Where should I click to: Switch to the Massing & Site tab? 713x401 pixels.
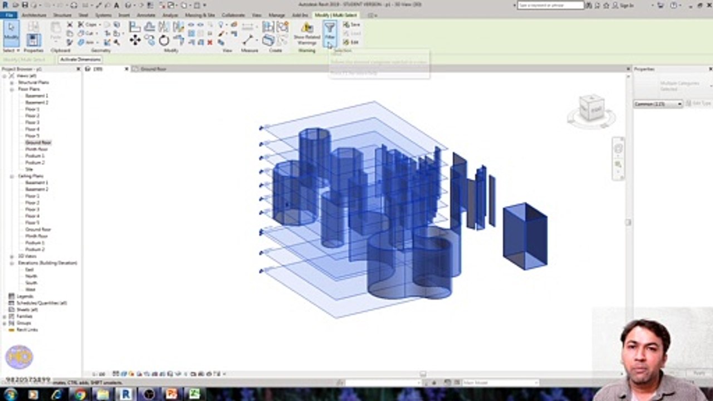point(200,15)
